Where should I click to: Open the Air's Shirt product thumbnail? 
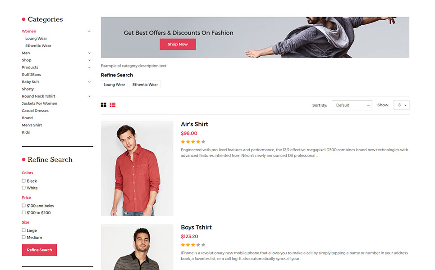pyautogui.click(x=137, y=168)
